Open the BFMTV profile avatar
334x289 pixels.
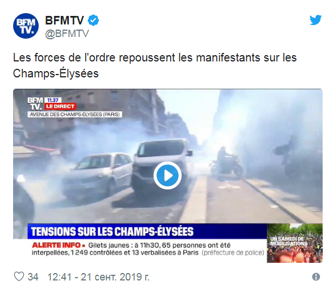(x=26, y=26)
